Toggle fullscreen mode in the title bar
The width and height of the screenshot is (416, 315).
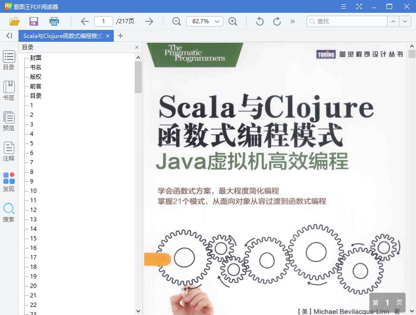click(359, 6)
